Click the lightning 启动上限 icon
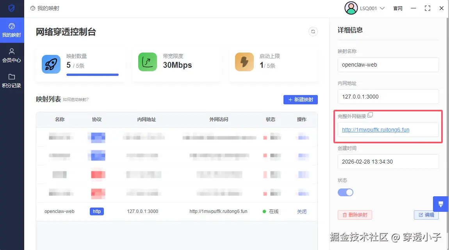The width and height of the screenshot is (449, 250). (x=244, y=62)
